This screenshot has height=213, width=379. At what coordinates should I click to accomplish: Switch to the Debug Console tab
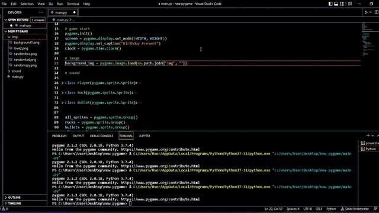coord(101,136)
